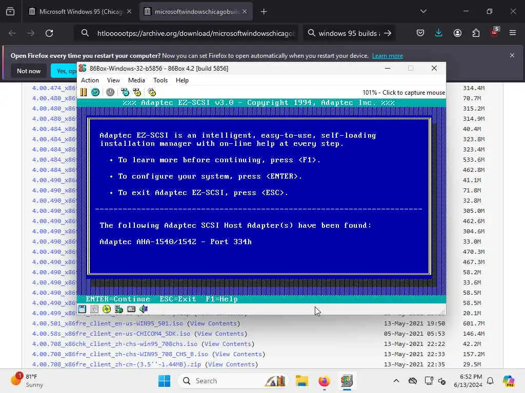
Task: Click the taskbar clock showing 6:52 PM
Action: pos(468,381)
